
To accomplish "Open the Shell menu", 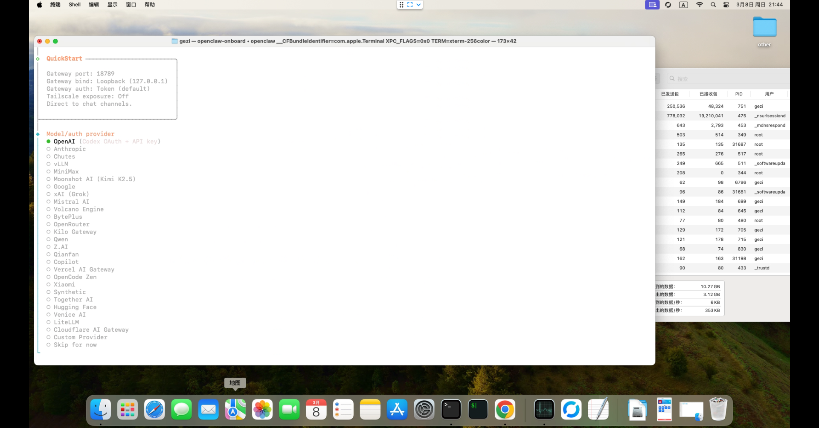I will point(75,5).
